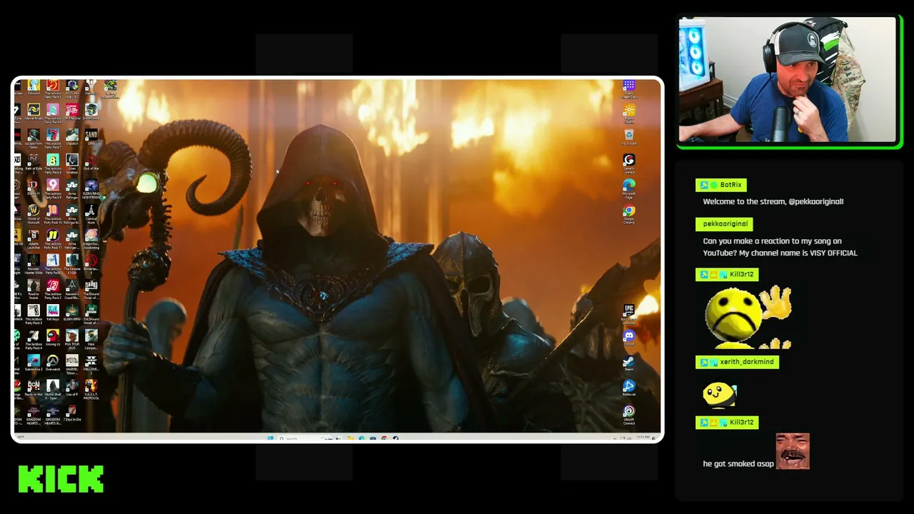This screenshot has height=514, width=914.
Task: Click the "he got smoked asap" message
Action: click(x=738, y=464)
